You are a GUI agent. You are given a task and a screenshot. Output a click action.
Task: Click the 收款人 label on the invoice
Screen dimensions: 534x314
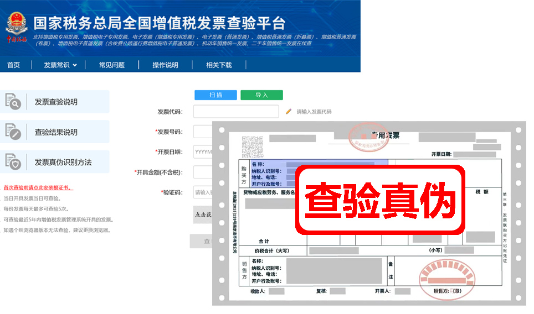coord(258,291)
